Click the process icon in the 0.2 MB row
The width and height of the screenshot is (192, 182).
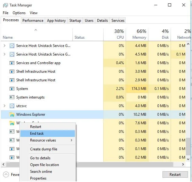point(12,157)
